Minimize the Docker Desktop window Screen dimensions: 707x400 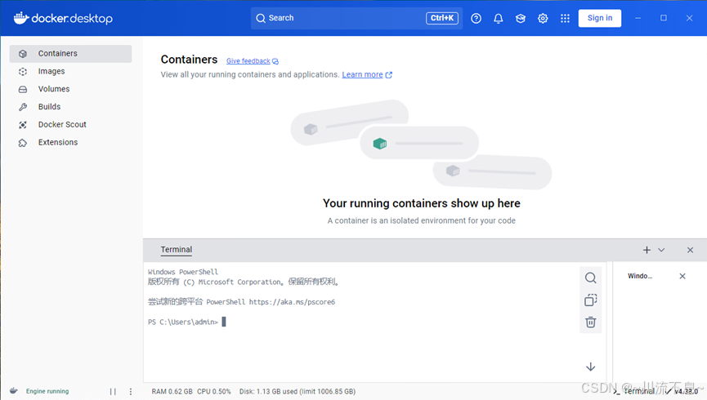pos(638,18)
